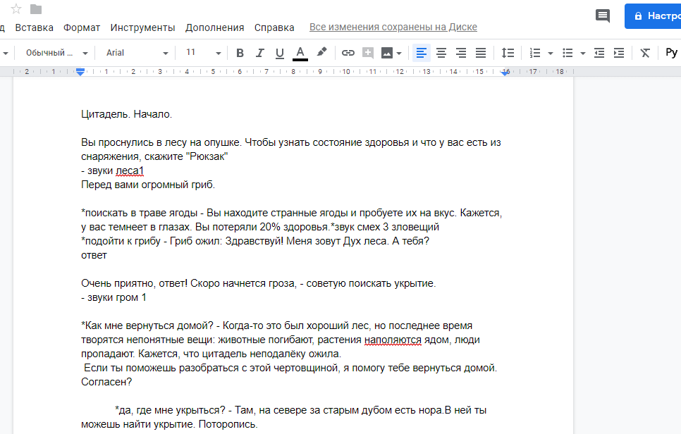Click the text *поискать в траве ягоды
The height and width of the screenshot is (434, 681).
[140, 213]
